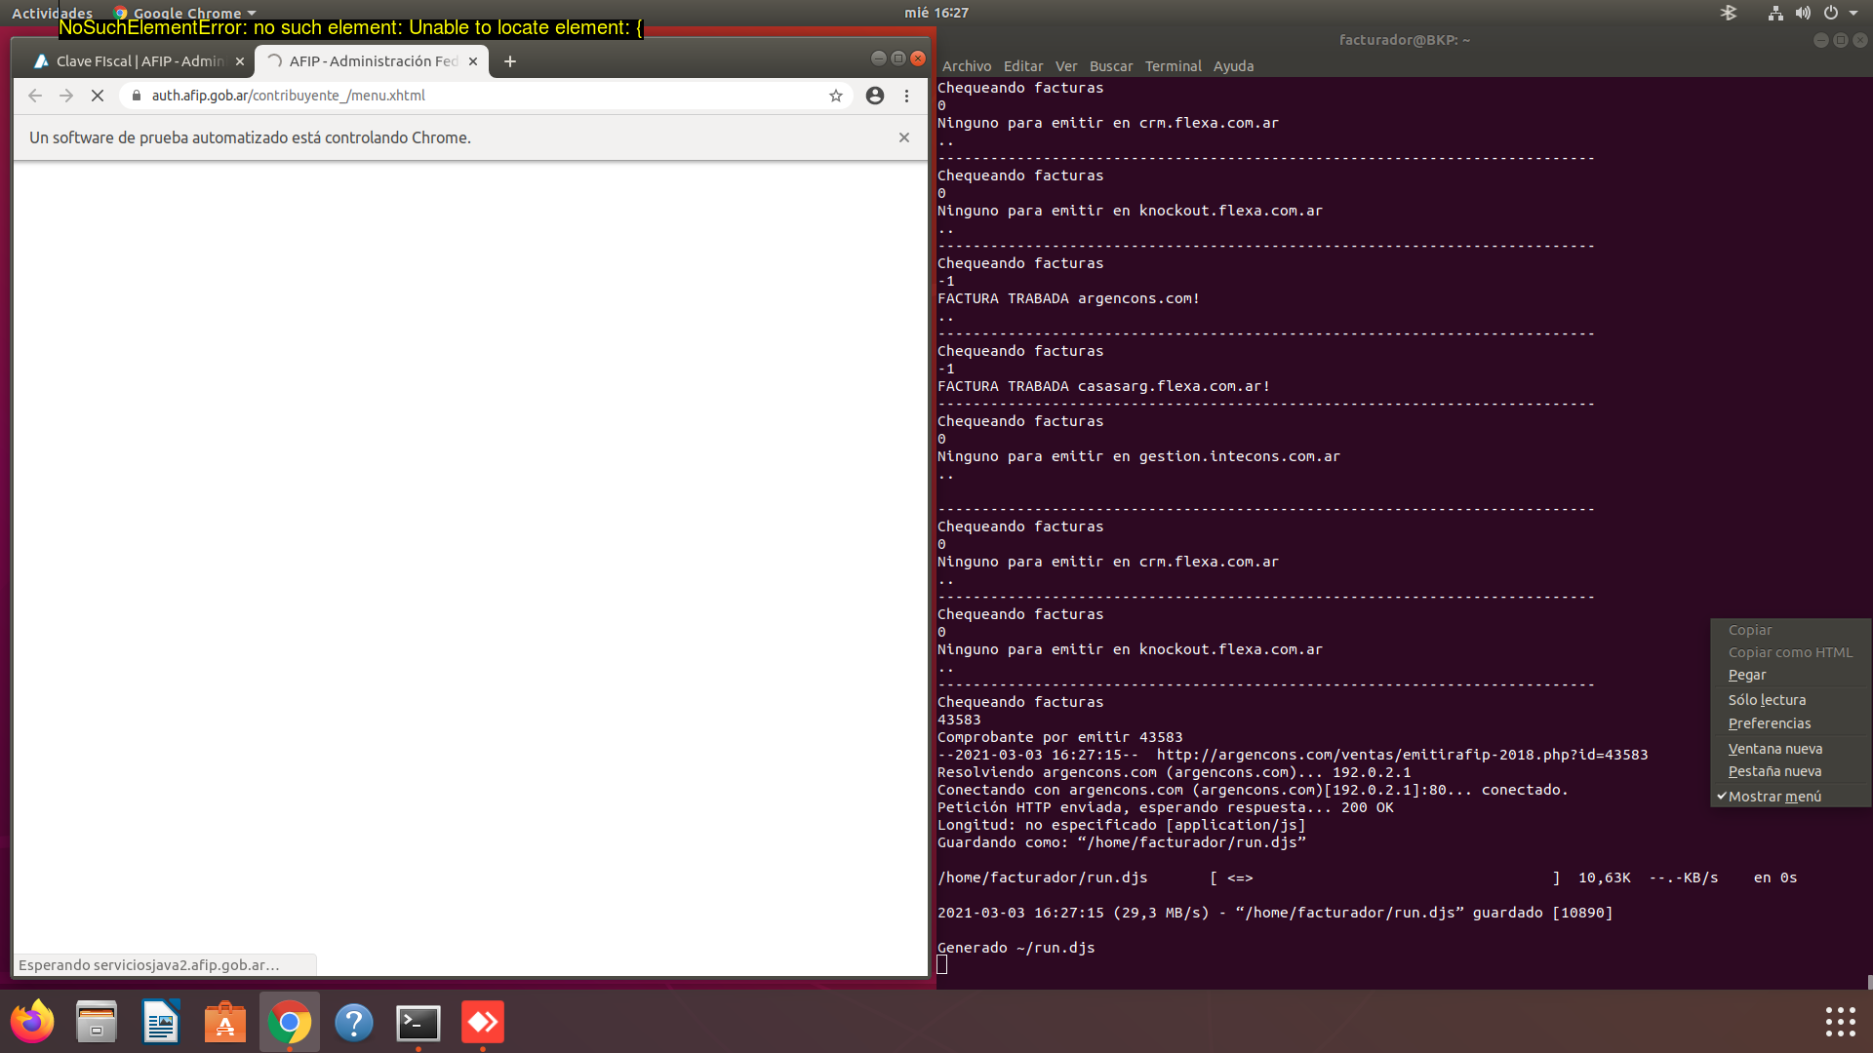Open the Chrome profile avatar icon
The width and height of the screenshot is (1873, 1053).
coord(875,96)
